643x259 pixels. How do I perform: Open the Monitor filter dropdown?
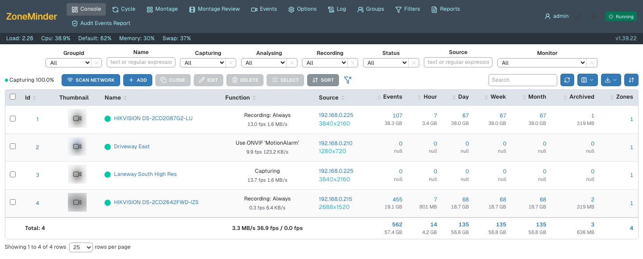tap(542, 63)
